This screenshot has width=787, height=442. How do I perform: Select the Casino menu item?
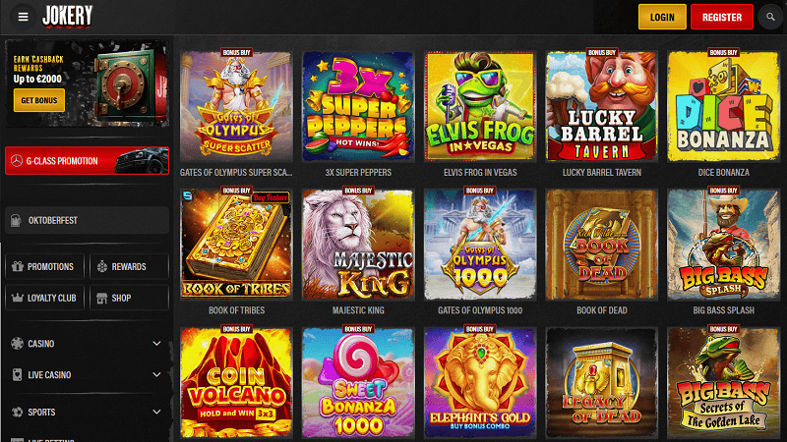[87, 344]
